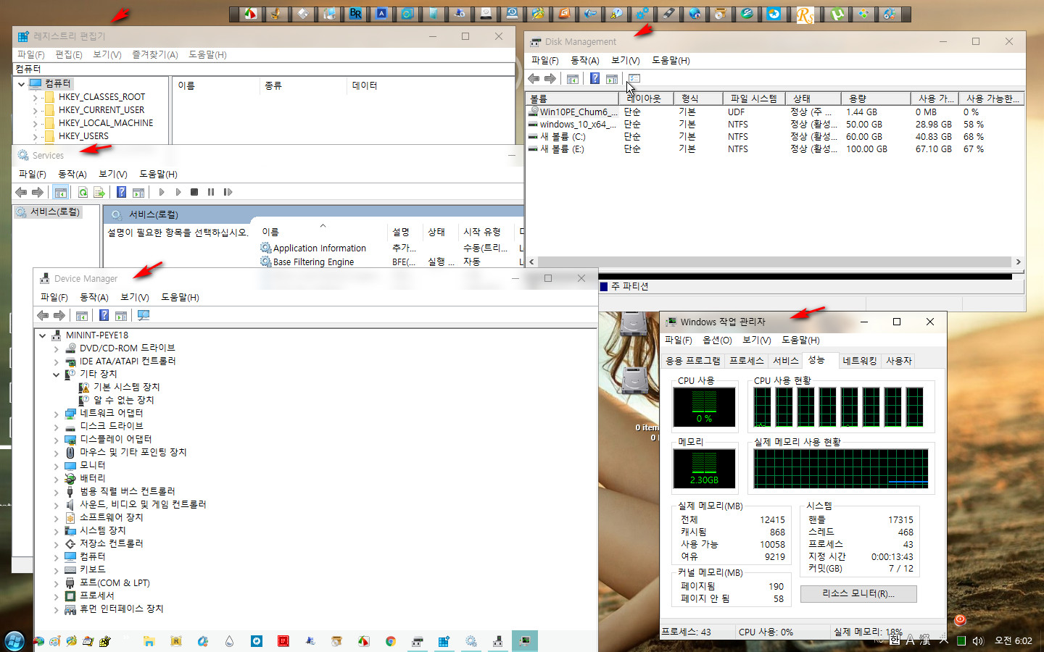1044x652 pixels.
Task: Switch to 사용자 tab in Task Manager
Action: 898,361
